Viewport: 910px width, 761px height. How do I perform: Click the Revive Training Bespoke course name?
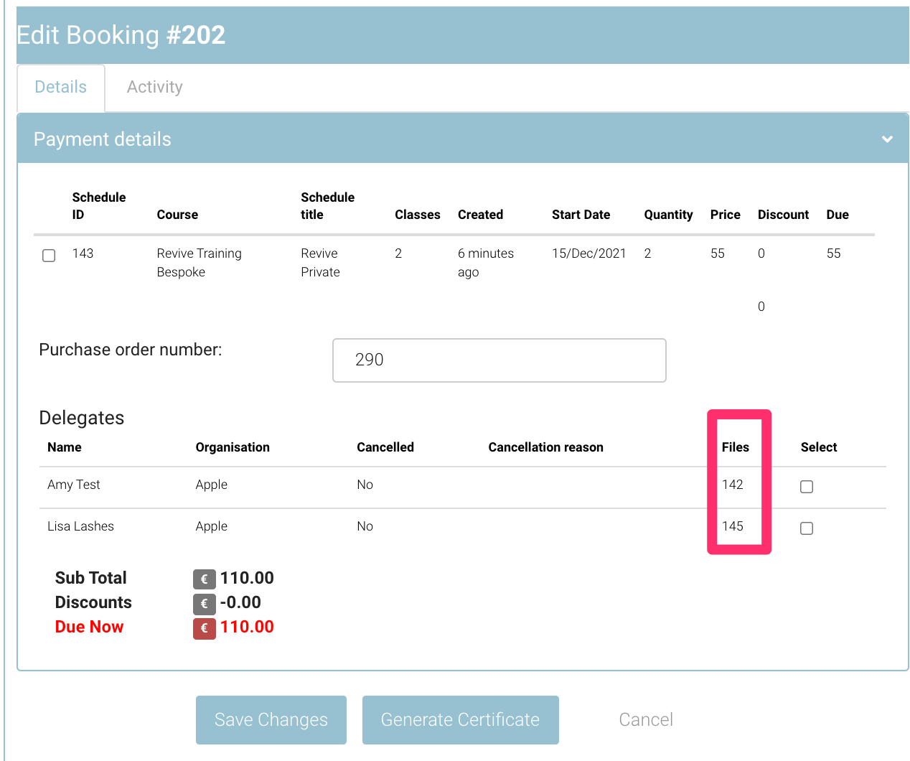coord(199,263)
